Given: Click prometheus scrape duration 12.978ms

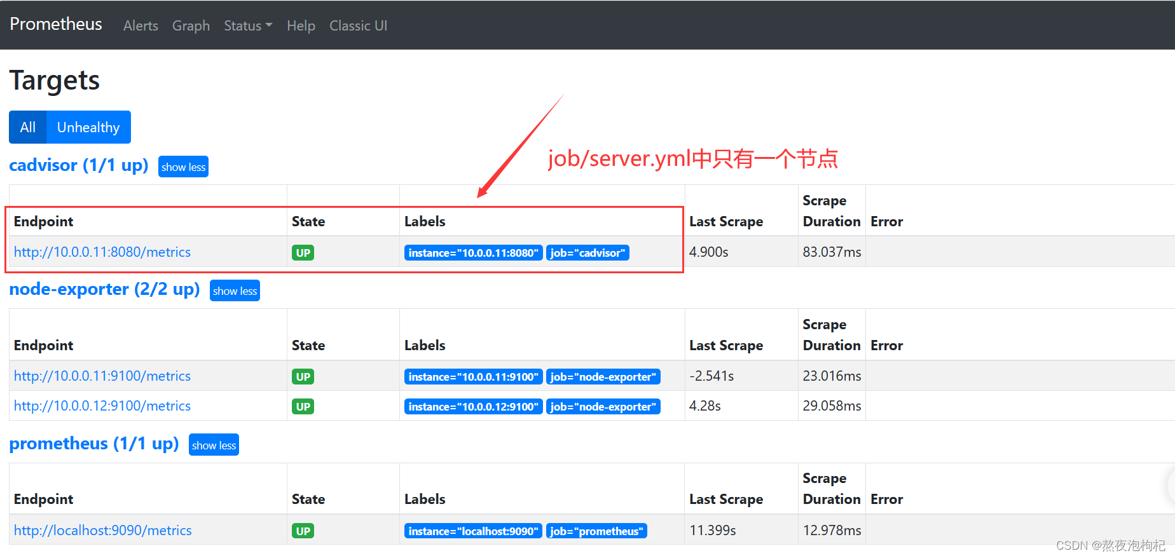Looking at the screenshot, I should (832, 530).
